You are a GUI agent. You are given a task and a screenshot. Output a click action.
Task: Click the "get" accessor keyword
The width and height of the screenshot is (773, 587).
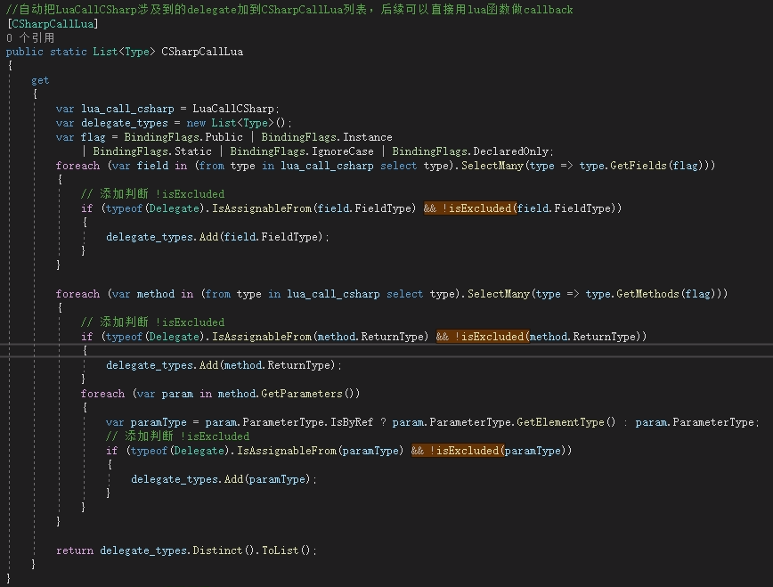point(40,80)
